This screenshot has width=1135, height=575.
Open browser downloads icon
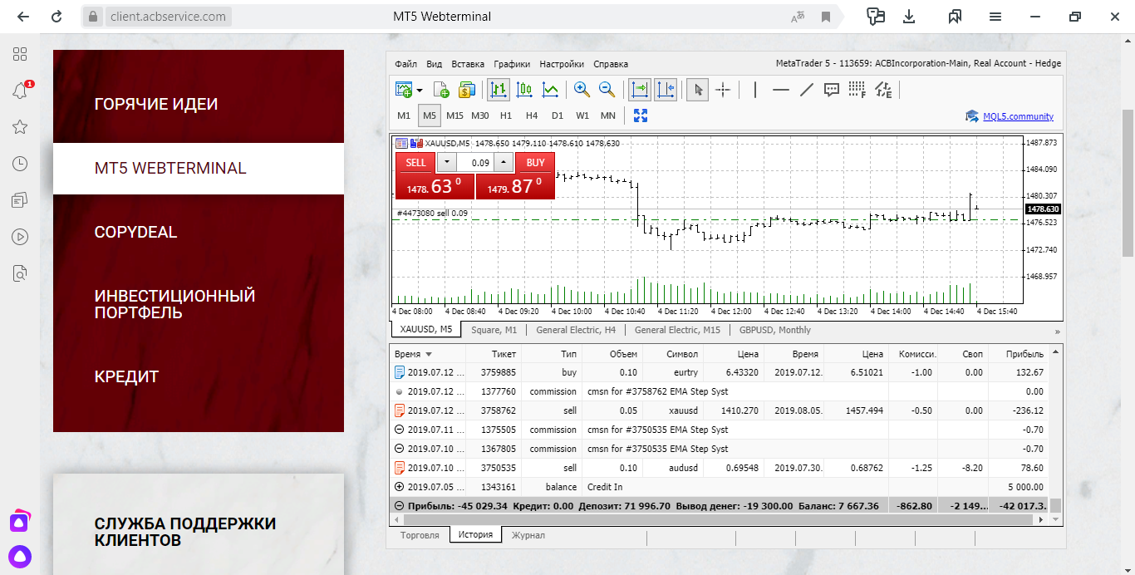pos(910,17)
